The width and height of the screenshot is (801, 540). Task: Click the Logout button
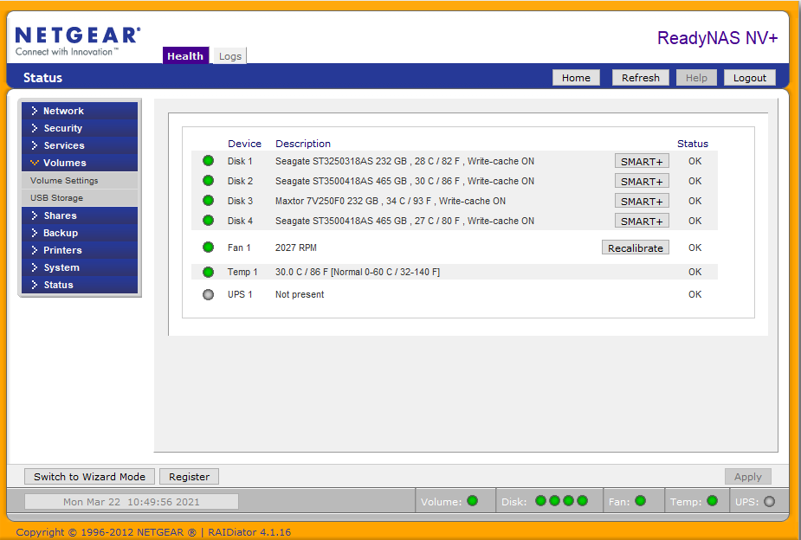749,78
